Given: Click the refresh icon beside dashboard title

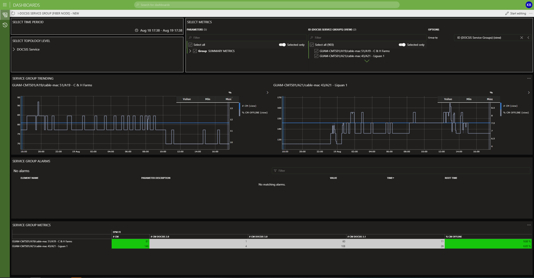Looking at the screenshot, I should click(x=13, y=13).
